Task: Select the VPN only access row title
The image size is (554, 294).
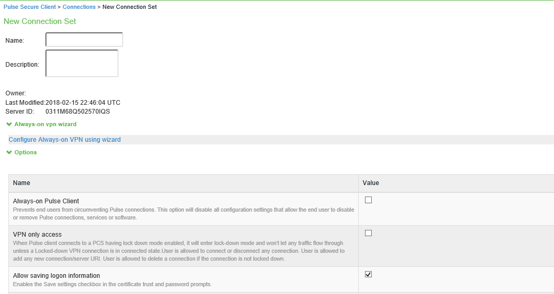Action: tap(37, 235)
